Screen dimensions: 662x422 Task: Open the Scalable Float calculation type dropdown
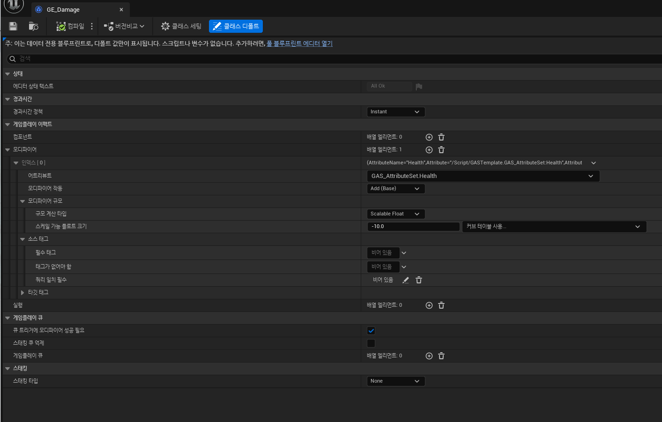coord(396,214)
